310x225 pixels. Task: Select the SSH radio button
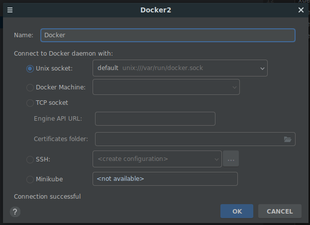(x=30, y=159)
